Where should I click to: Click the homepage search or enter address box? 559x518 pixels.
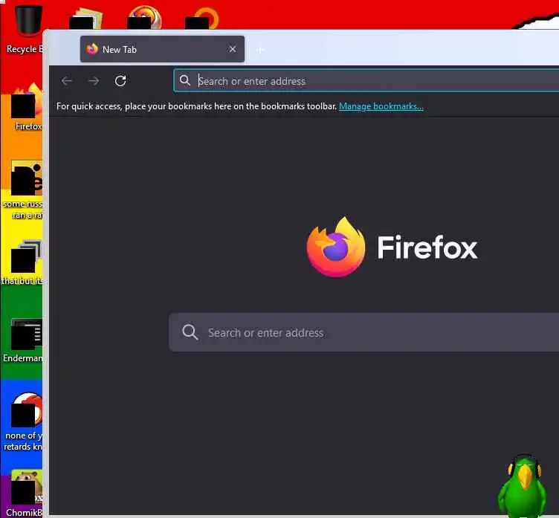click(x=364, y=333)
